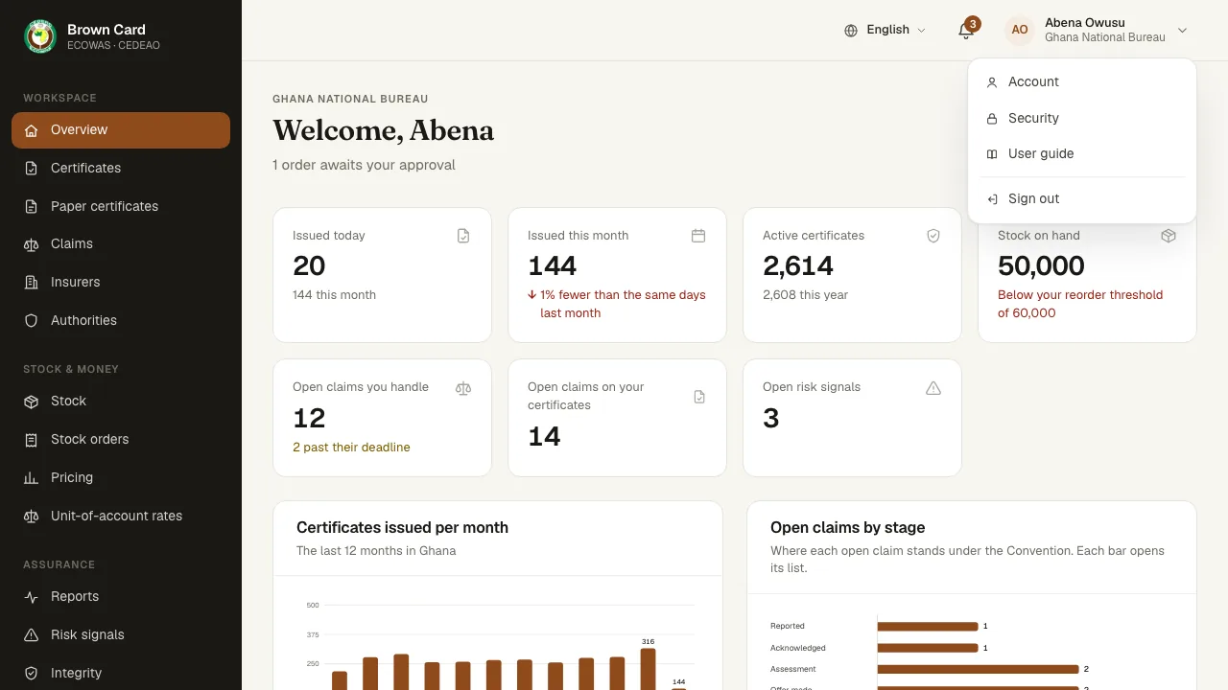Click the ECOWAS Brown Card logo
Viewport: 1228px width, 690px height.
point(40,36)
